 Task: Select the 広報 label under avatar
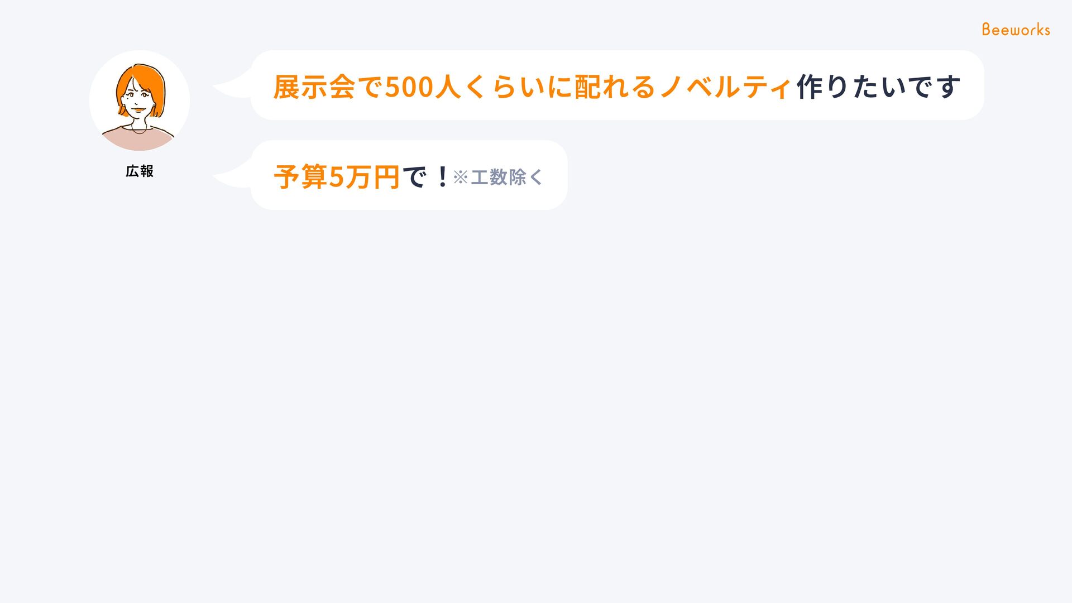140,171
